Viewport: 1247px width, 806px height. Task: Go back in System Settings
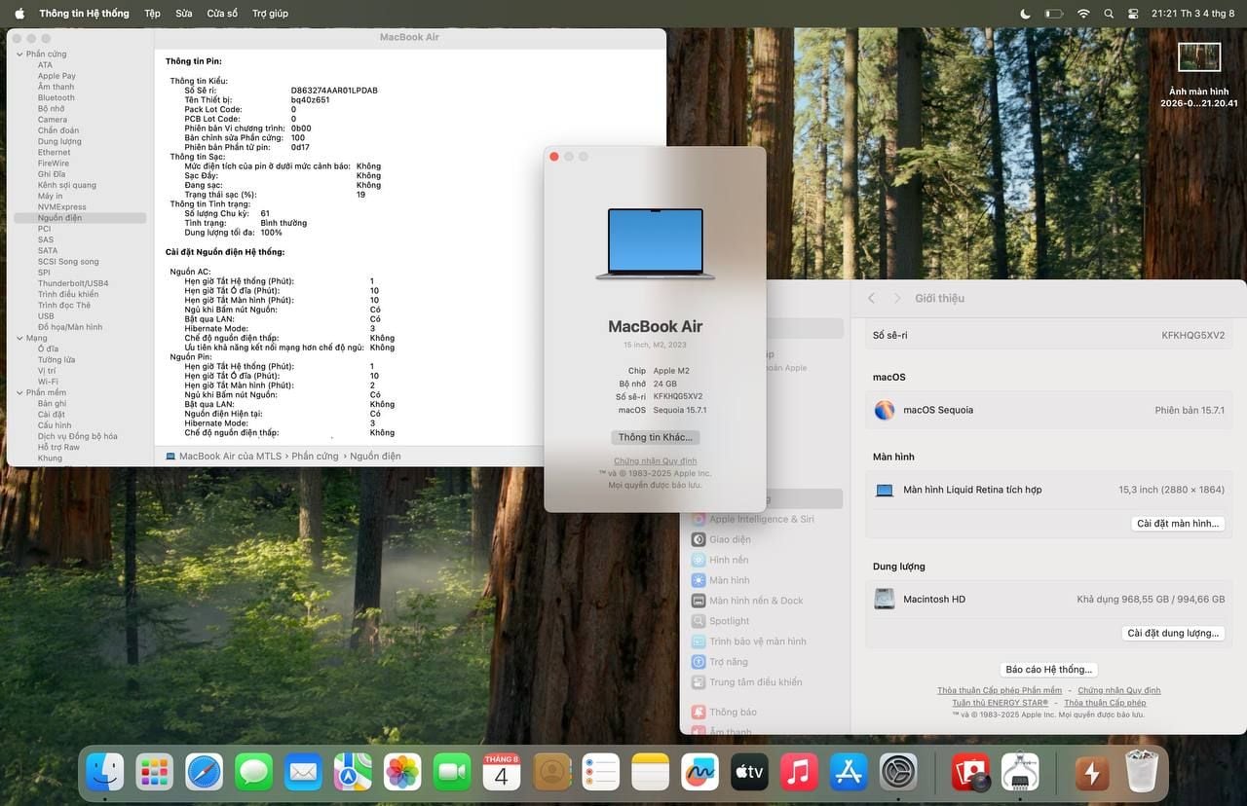point(872,298)
